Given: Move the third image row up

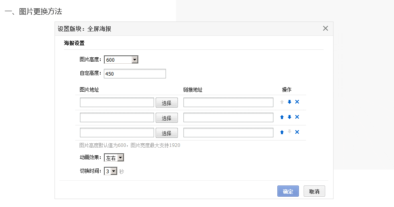Looking at the screenshot, I should tap(282, 132).
